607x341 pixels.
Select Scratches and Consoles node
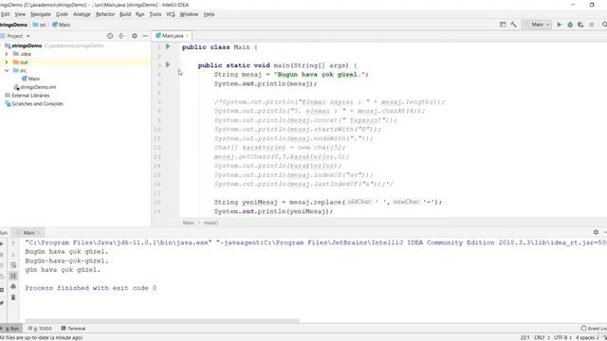coord(37,103)
